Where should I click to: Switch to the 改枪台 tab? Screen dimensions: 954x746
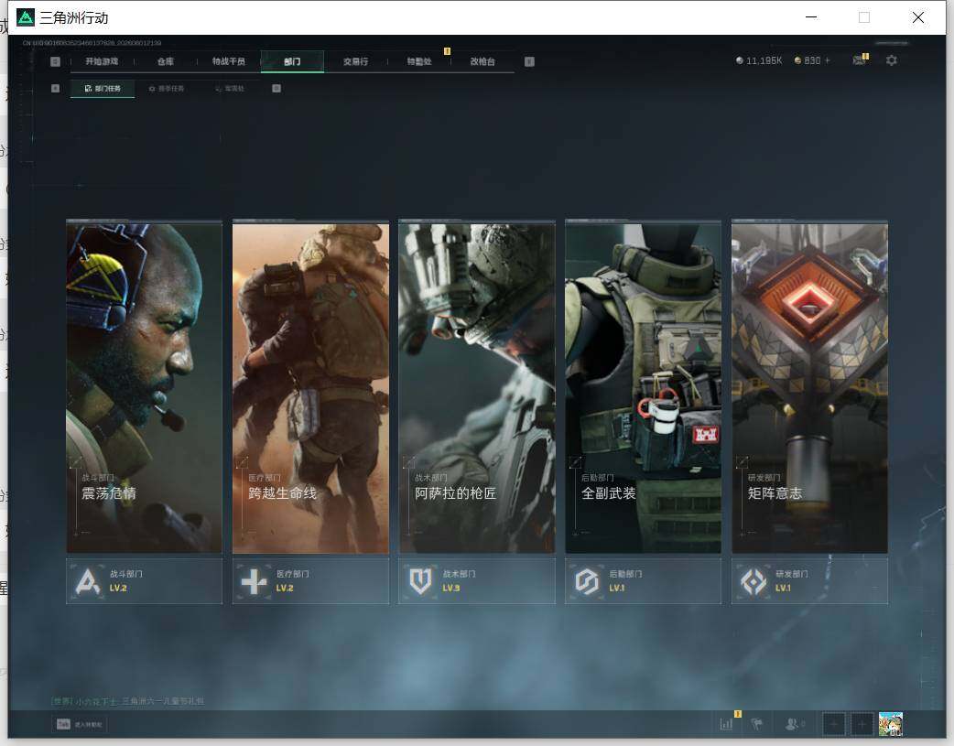[482, 61]
